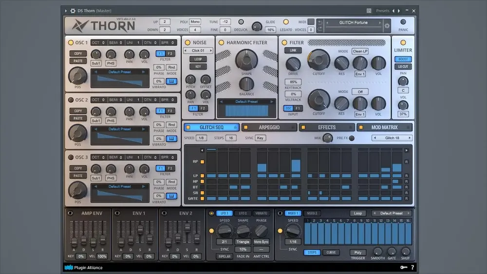Click the redo arrow beside preset name
Viewport: 487px width, 274px height.
[320, 29]
